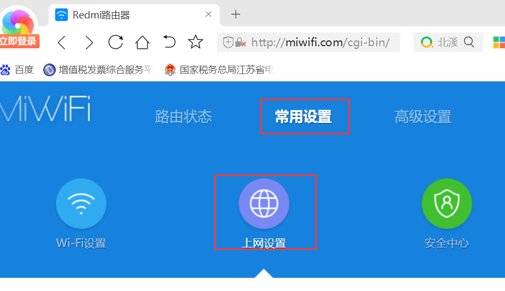
Task: Go back in browser history
Action: 62,43
